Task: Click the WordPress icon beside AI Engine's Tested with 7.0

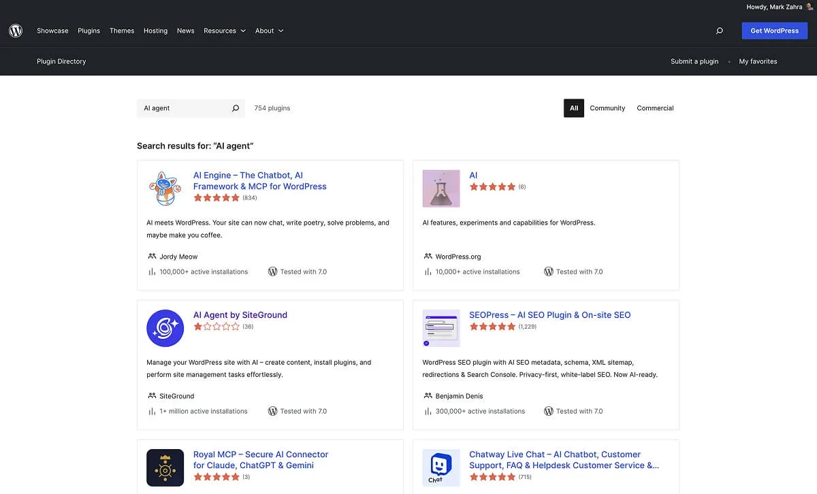Action: click(272, 271)
